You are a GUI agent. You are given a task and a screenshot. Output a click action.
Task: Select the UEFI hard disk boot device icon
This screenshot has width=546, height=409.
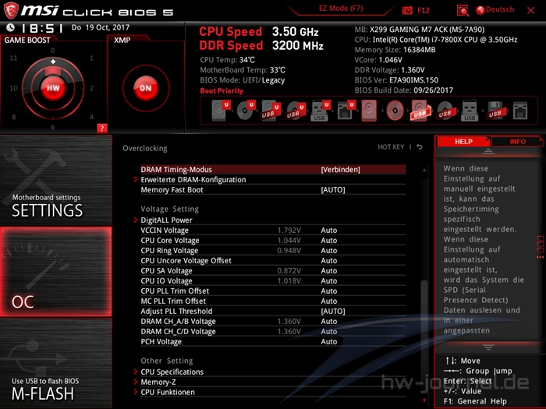[x=221, y=111]
